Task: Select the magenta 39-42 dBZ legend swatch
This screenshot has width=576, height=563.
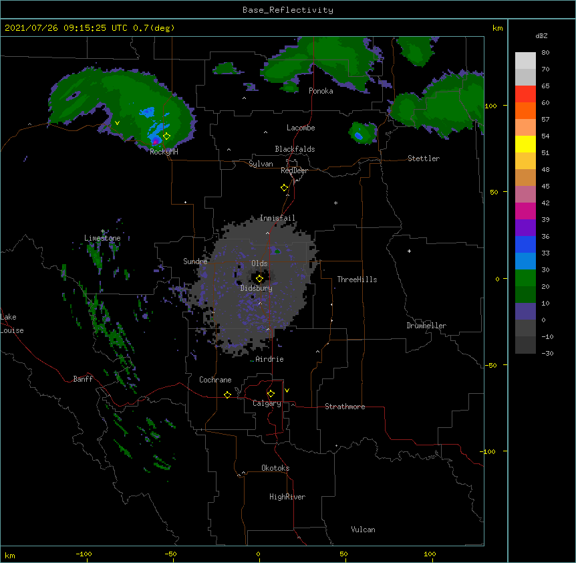Action: point(525,211)
